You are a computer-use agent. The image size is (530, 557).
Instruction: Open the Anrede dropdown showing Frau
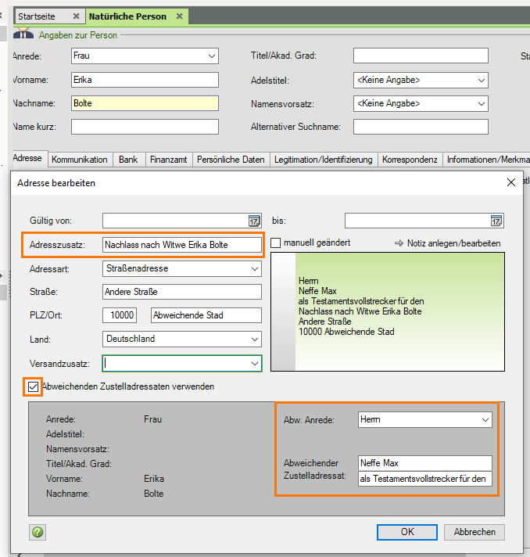(x=212, y=56)
